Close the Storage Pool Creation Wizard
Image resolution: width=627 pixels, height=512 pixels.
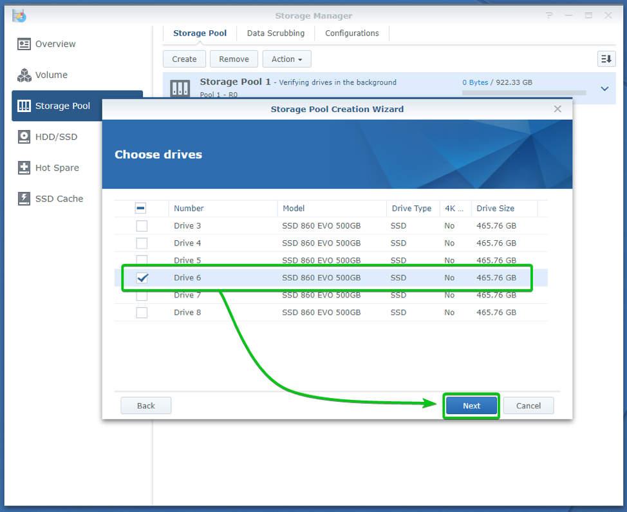coord(557,109)
